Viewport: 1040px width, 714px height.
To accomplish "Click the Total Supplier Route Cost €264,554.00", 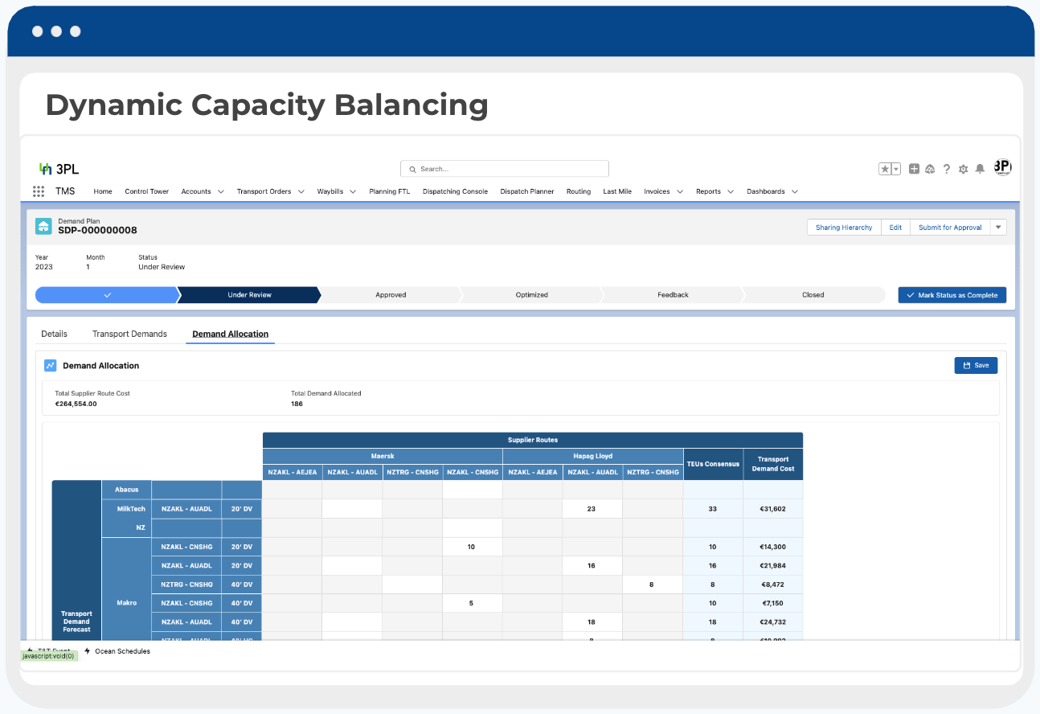I will tap(76, 404).
